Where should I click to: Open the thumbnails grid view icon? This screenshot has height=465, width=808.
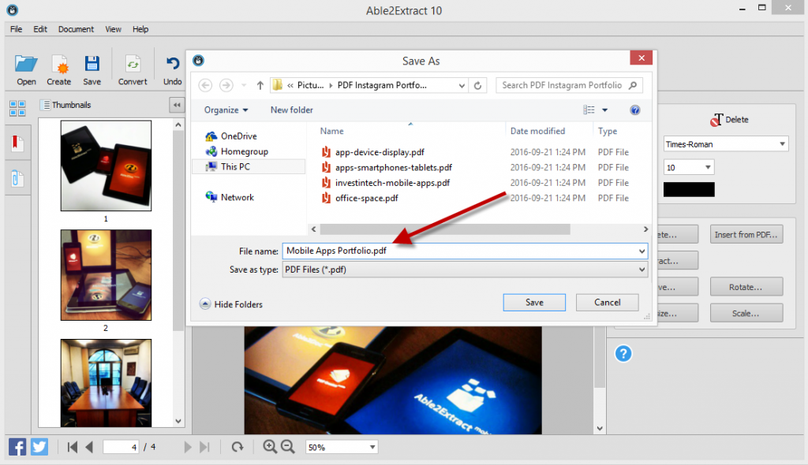click(x=17, y=108)
